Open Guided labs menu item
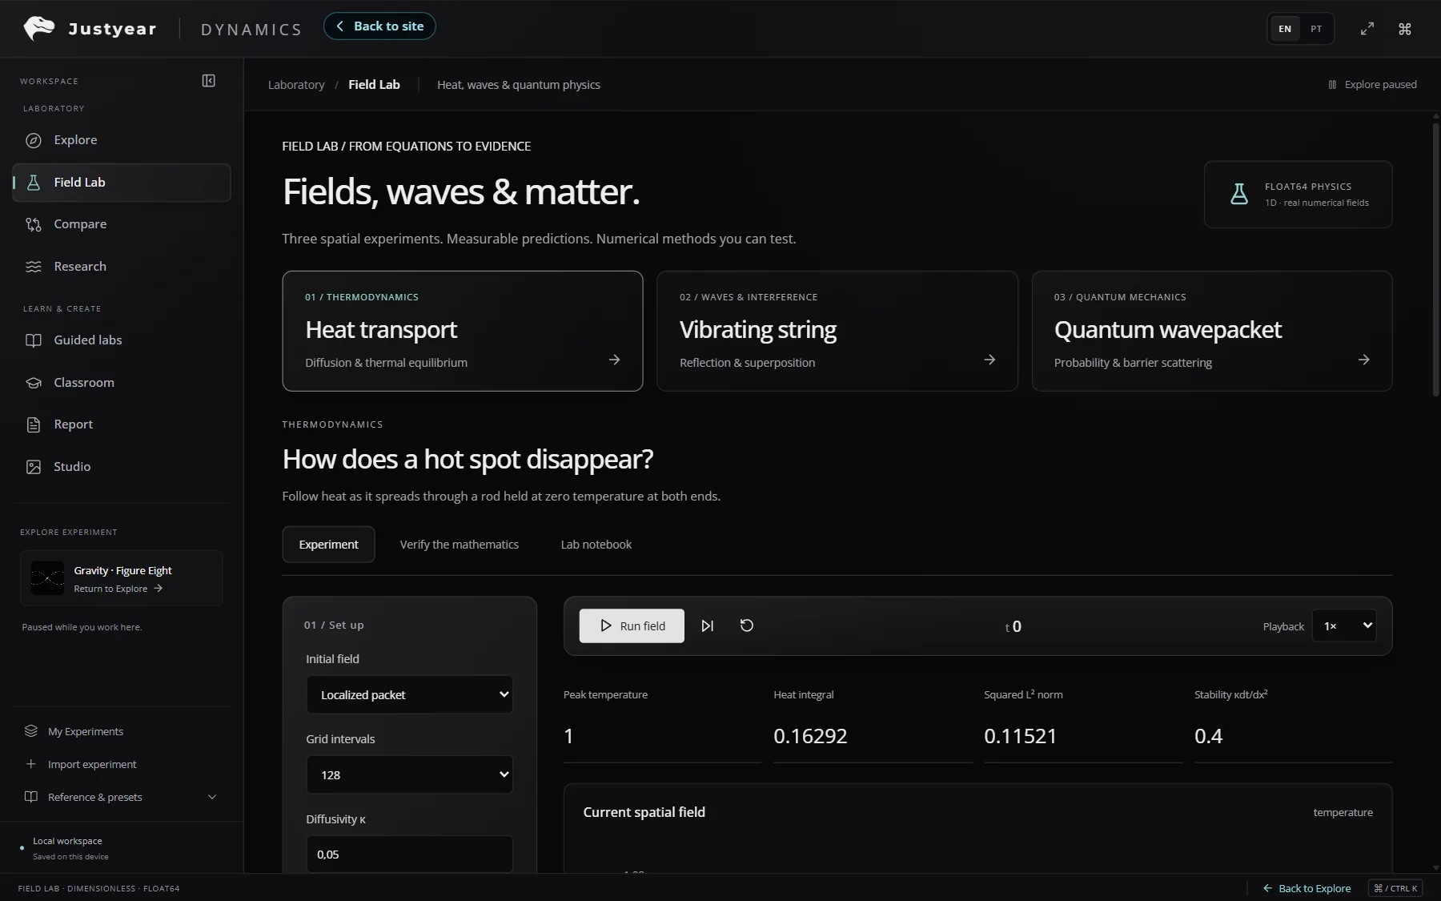The image size is (1441, 901). coord(122,340)
